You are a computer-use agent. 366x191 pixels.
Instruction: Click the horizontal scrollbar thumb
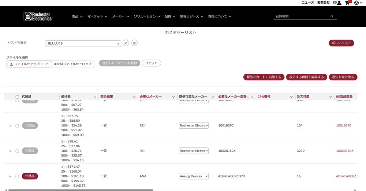(x=81, y=190)
